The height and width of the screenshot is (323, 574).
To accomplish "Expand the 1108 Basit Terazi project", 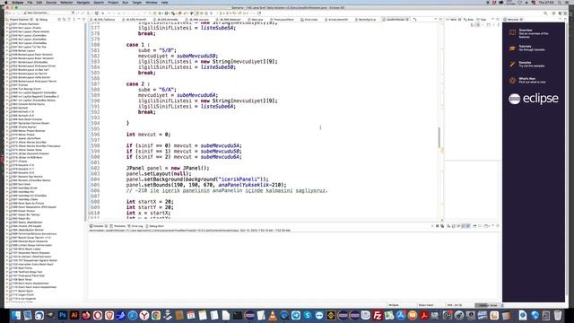I will click(x=7, y=279).
